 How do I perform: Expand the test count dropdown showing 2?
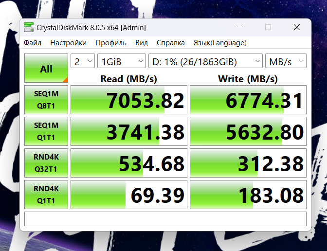(x=83, y=61)
